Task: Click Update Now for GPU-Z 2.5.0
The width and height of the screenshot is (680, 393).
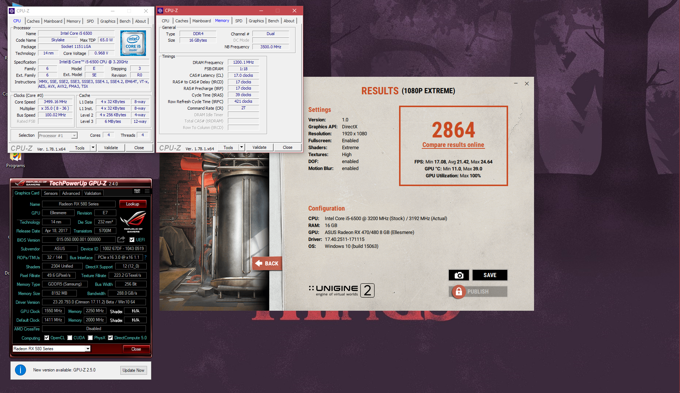Action: [134, 370]
